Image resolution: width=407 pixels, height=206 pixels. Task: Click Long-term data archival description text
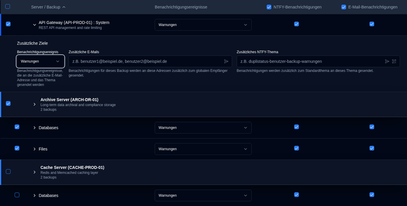click(78, 105)
